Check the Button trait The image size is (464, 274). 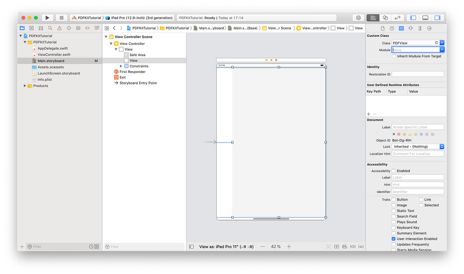(394, 199)
